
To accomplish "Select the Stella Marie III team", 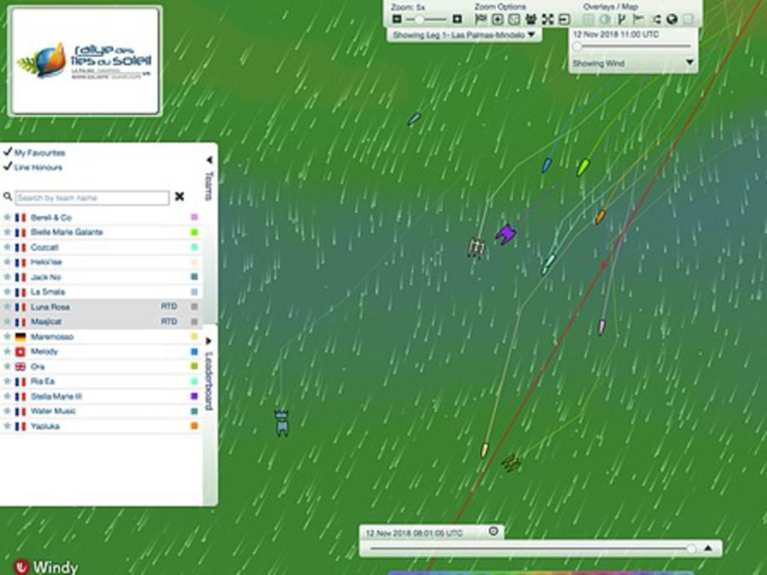I will [x=56, y=396].
